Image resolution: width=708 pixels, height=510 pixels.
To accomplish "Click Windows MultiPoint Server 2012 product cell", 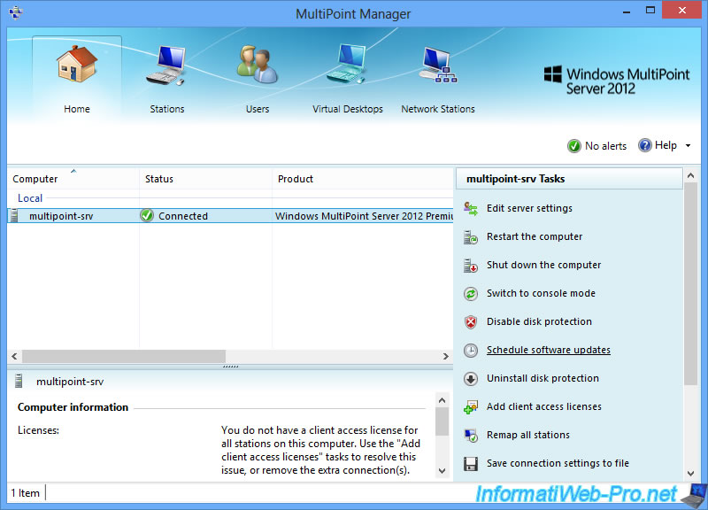I will (364, 216).
